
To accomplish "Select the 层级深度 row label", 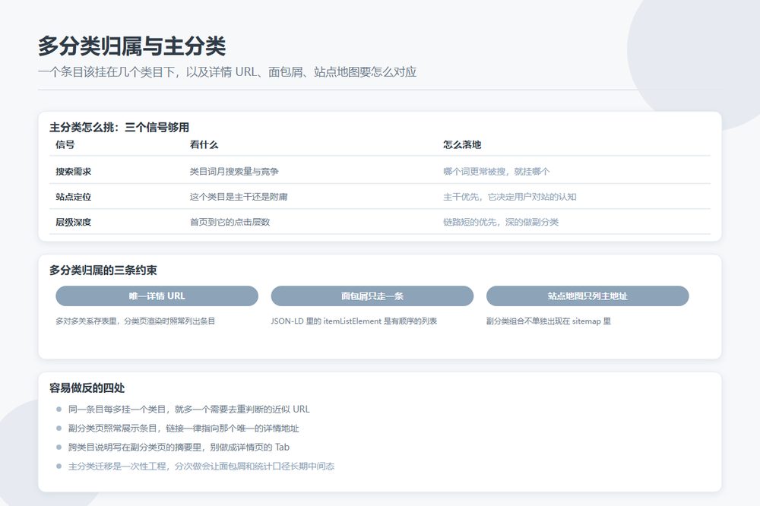I will click(73, 222).
